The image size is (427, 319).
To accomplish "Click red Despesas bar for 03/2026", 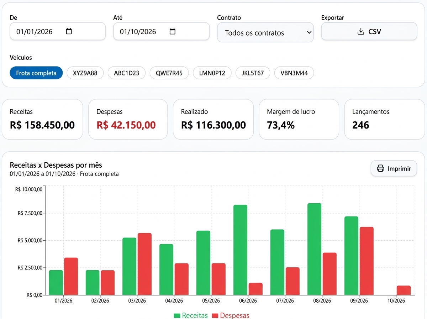I will [144, 264].
